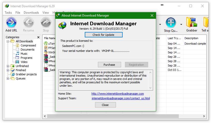Click the warning text box up arrow

pyautogui.click(x=150, y=72)
